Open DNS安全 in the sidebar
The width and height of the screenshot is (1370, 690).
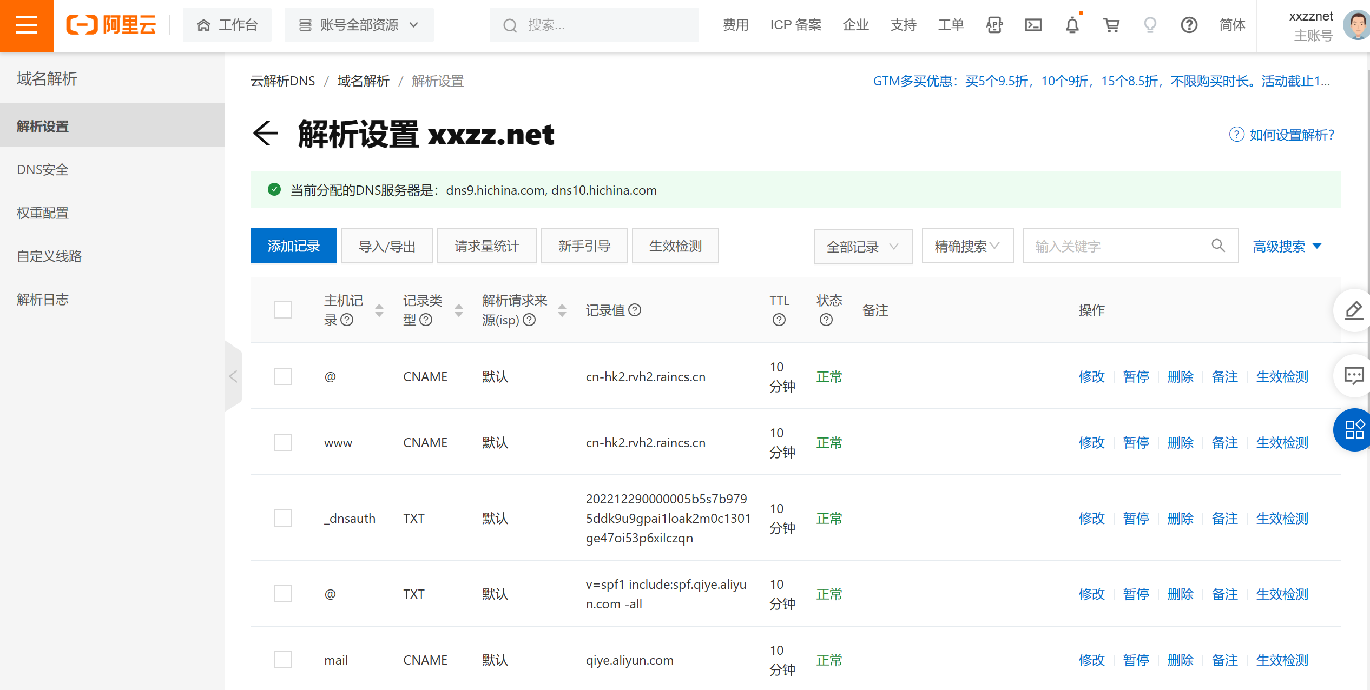(43, 170)
